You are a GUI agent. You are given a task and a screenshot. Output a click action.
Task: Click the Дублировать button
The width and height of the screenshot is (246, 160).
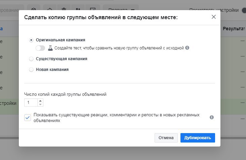tap(198, 138)
